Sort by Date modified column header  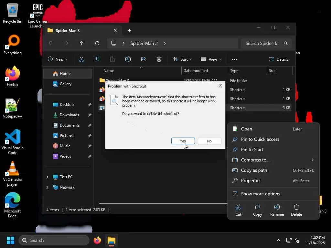click(x=204, y=71)
